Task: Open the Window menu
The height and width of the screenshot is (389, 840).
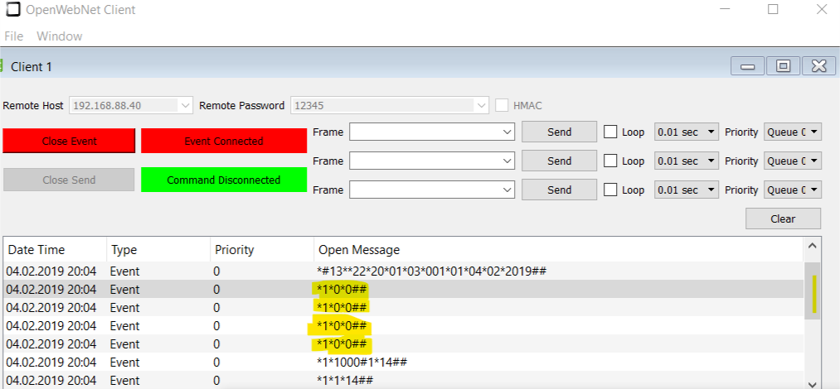Action: click(x=60, y=36)
